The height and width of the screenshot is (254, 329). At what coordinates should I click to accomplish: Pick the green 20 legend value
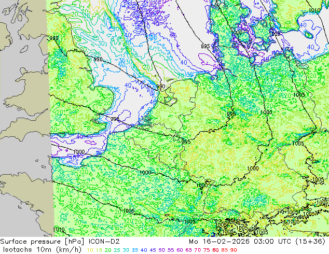108,250
